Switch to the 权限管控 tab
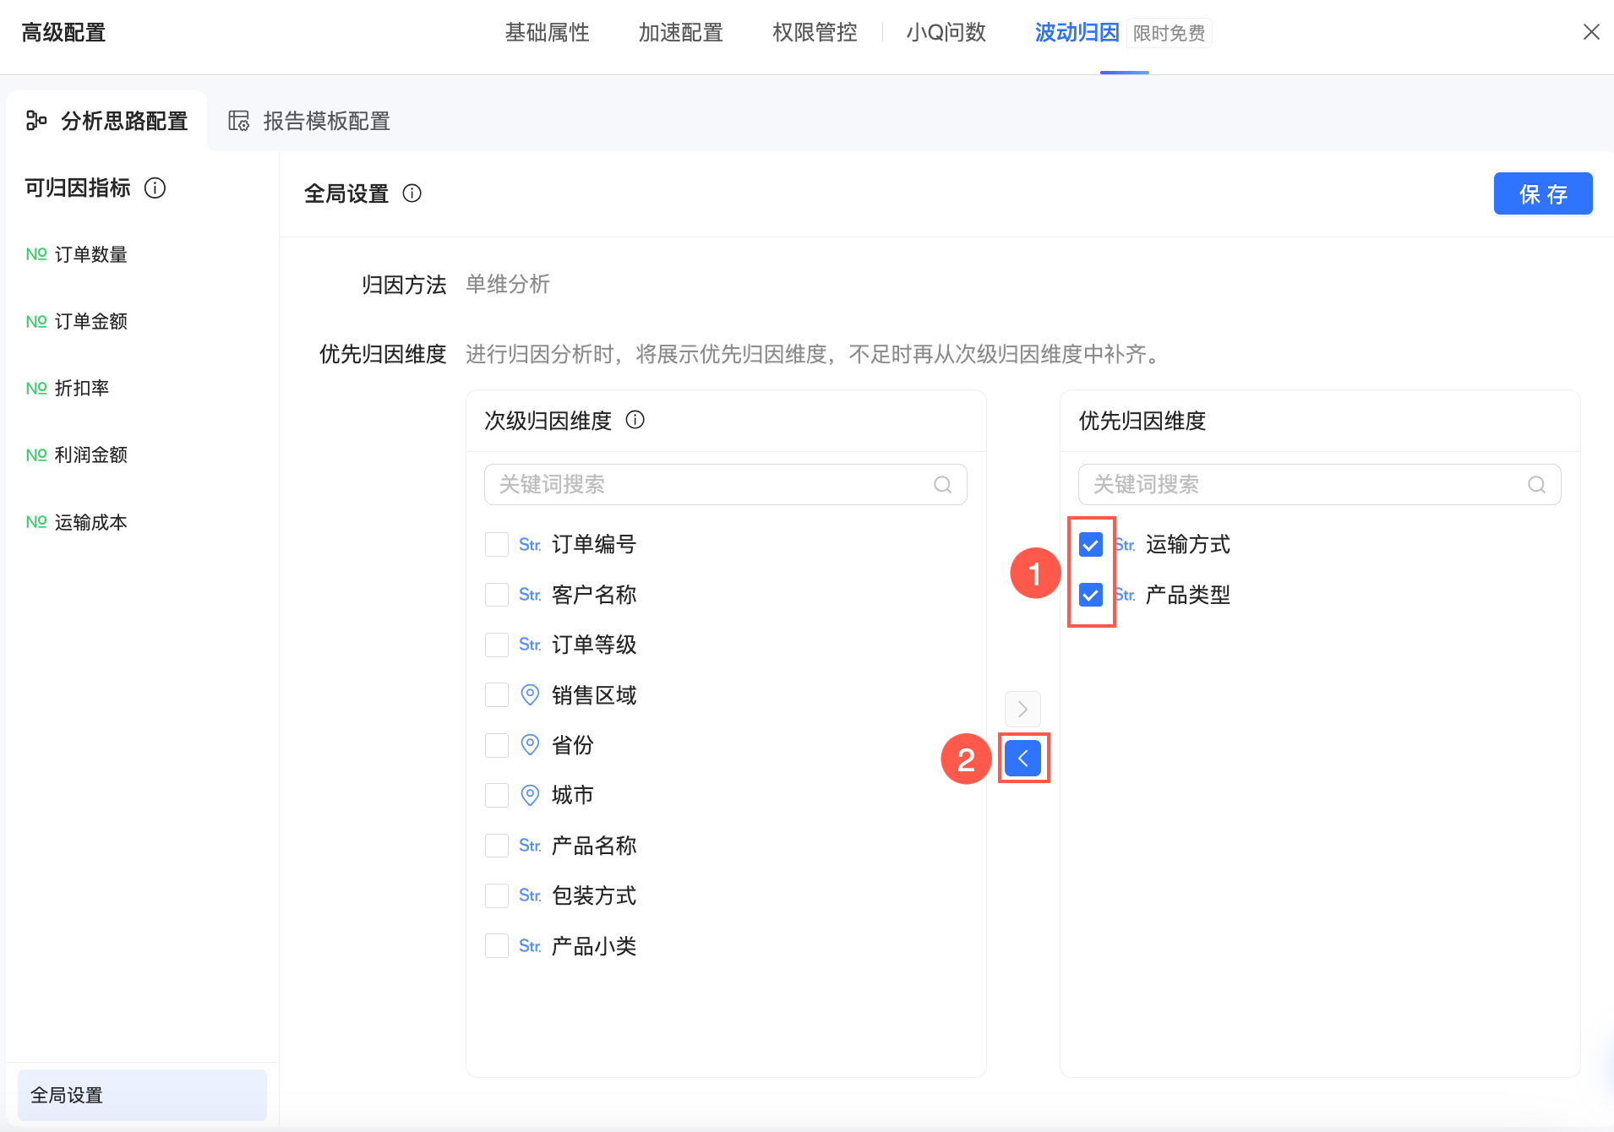Viewport: 1614px width, 1132px height. (x=815, y=32)
